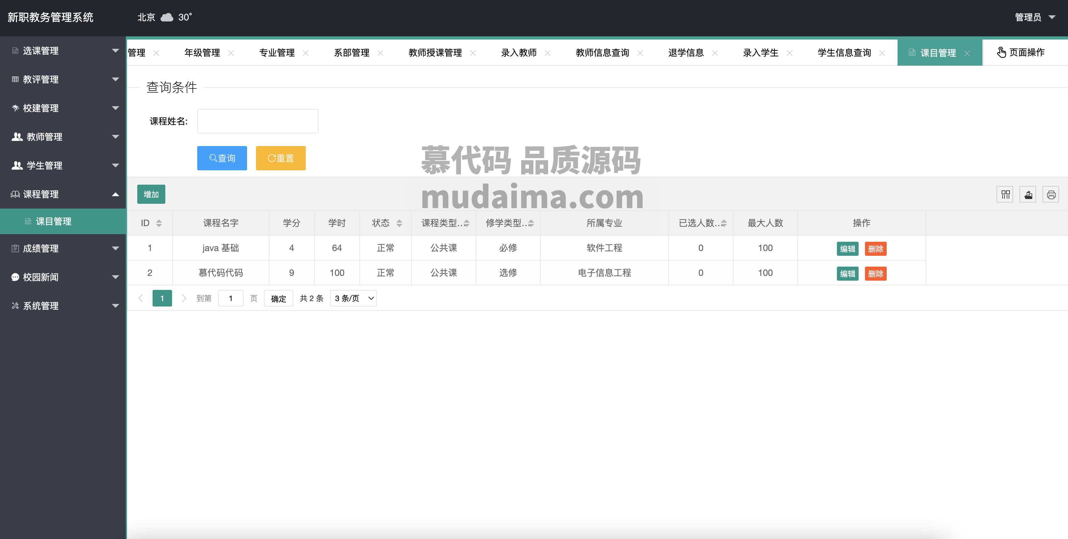Close the 录入教师 tab
The image size is (1068, 539).
pyautogui.click(x=548, y=53)
